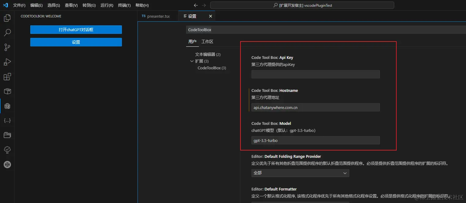This screenshot has height=203, width=466.
Task: Click the 打开chatGPT对话框 button
Action: pos(76,30)
